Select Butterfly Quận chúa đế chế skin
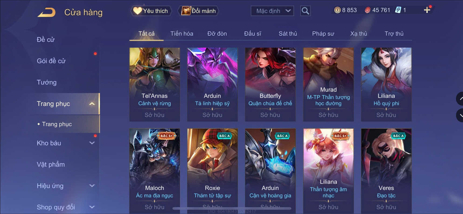 coord(270,84)
